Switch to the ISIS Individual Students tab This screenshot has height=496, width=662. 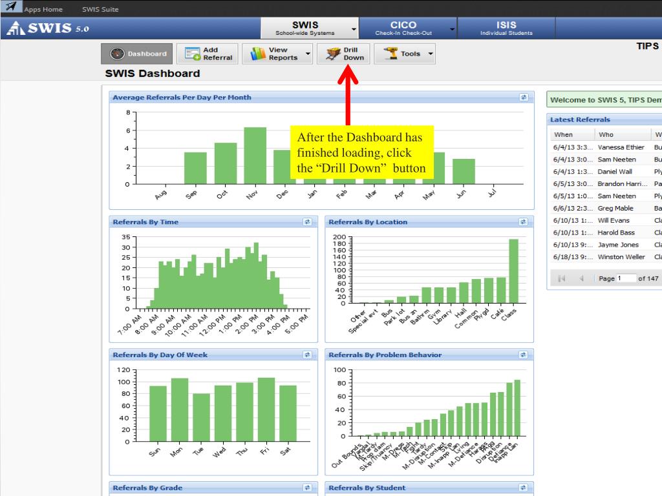pos(506,28)
